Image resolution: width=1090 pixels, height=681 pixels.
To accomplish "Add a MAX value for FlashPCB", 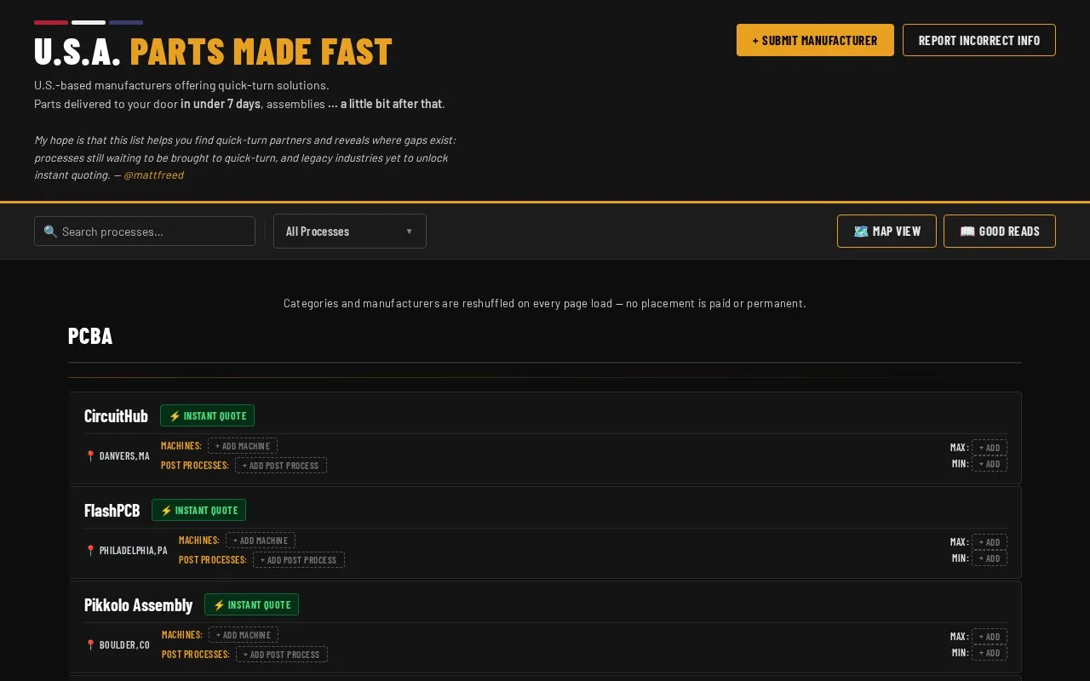I will tap(990, 542).
